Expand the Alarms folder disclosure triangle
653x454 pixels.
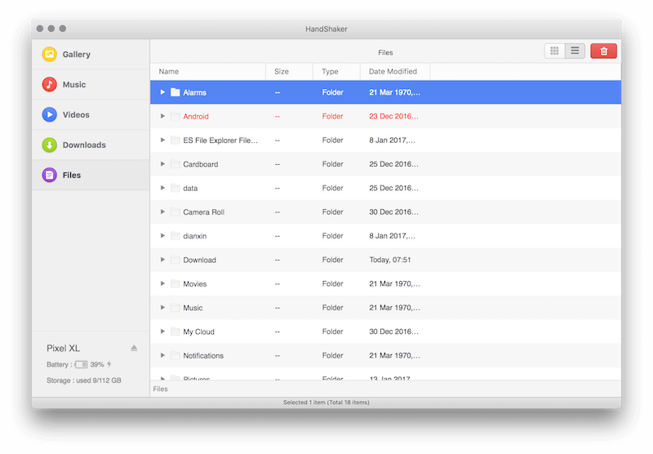click(162, 92)
